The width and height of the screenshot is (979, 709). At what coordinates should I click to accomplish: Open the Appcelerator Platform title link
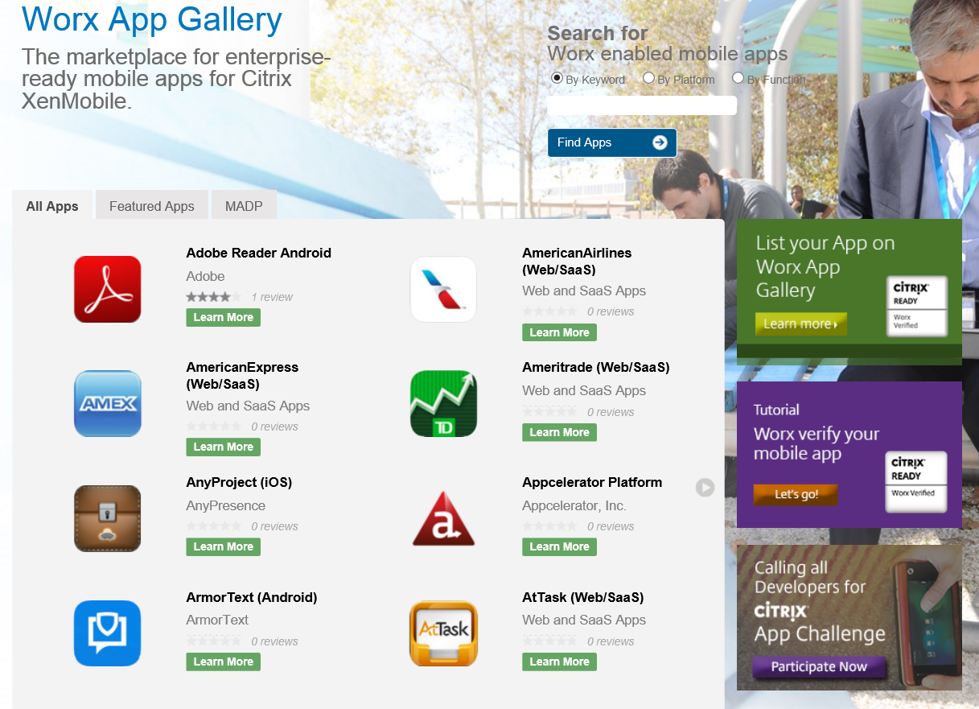click(592, 482)
